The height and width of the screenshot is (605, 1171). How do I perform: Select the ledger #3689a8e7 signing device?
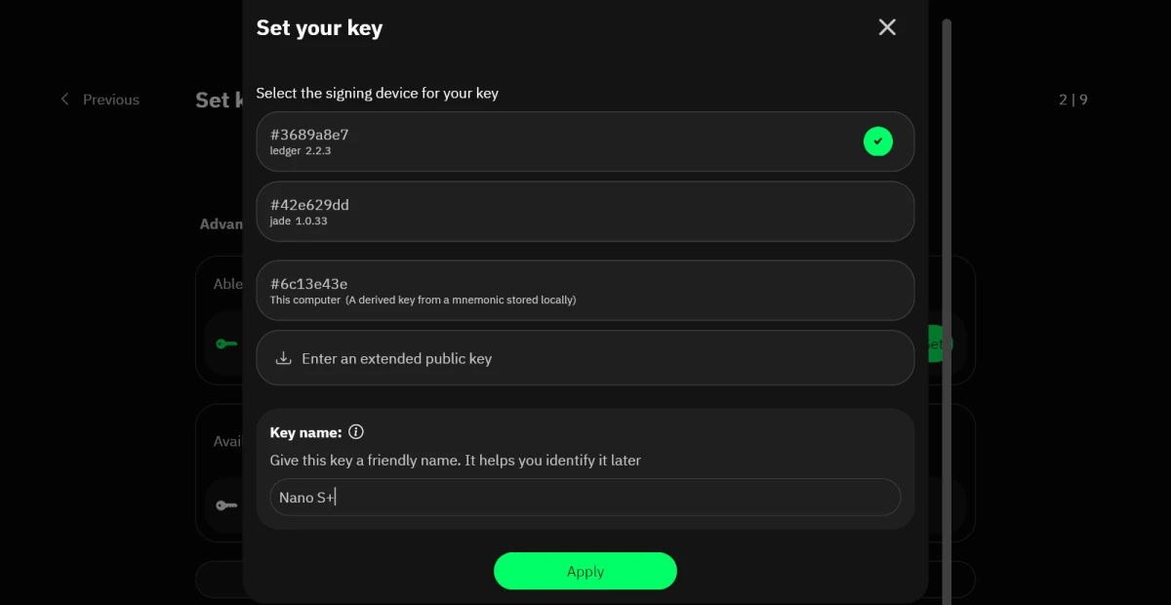546,141
